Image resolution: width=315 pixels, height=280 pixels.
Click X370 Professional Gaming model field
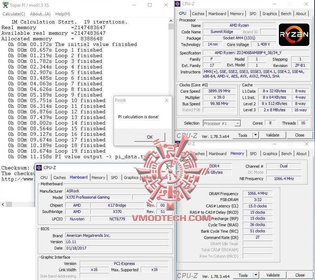98,198
